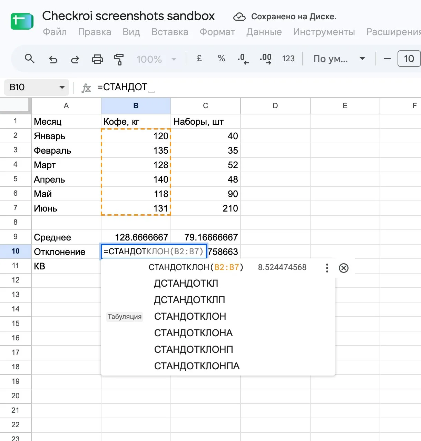Select column B header
The image size is (421, 441).
[x=136, y=106]
